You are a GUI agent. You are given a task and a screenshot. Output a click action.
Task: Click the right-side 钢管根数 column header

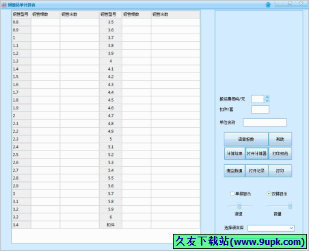pyautogui.click(x=137, y=14)
